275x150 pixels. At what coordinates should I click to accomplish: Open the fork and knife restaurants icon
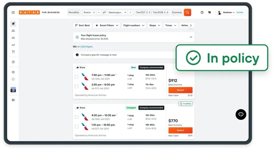point(13,52)
